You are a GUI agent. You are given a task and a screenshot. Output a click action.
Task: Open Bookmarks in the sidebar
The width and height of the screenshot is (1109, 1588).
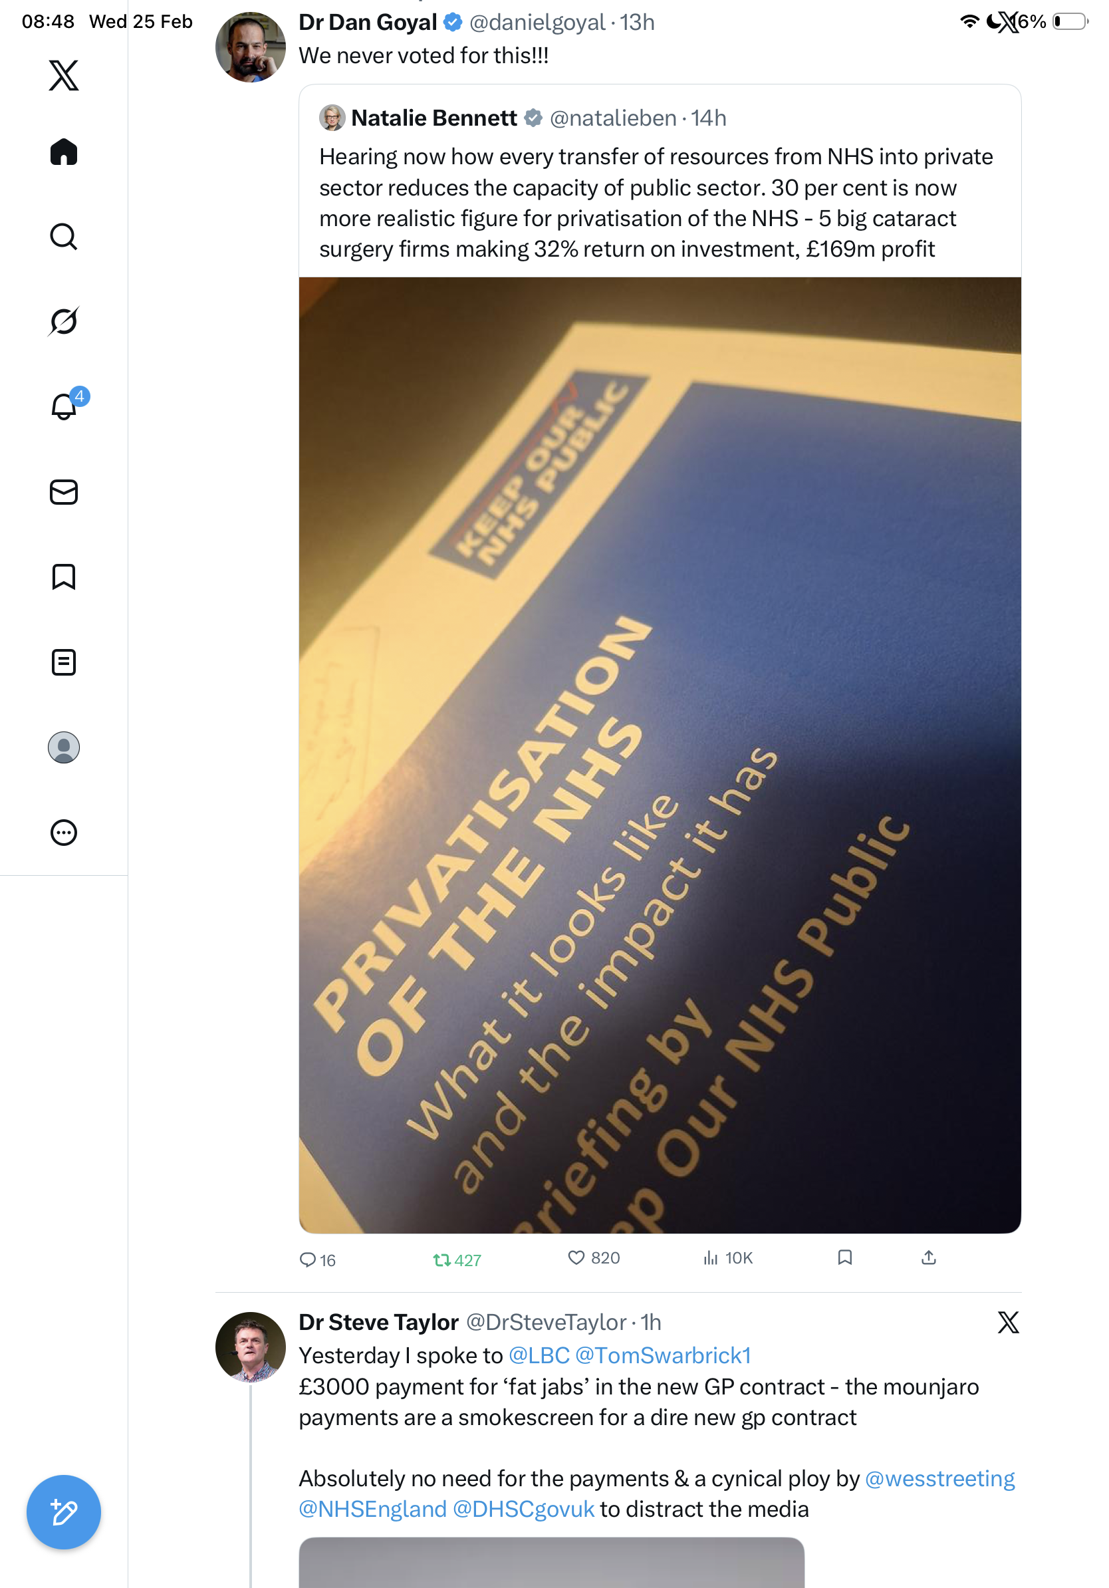pyautogui.click(x=64, y=576)
